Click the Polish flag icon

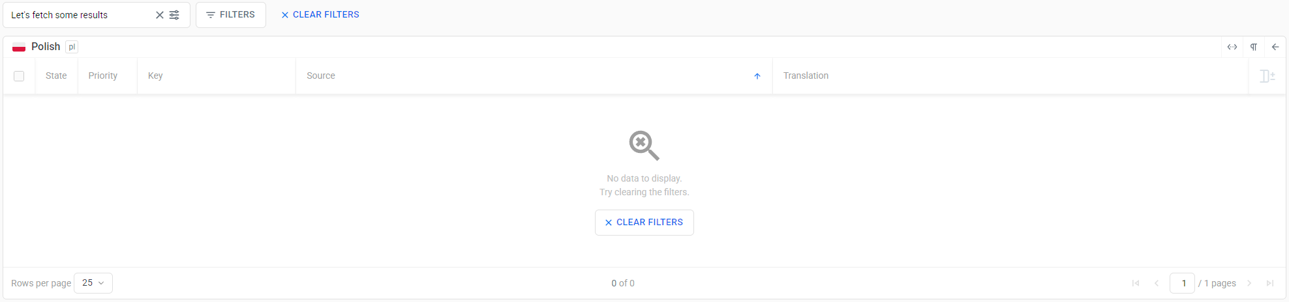click(x=19, y=47)
